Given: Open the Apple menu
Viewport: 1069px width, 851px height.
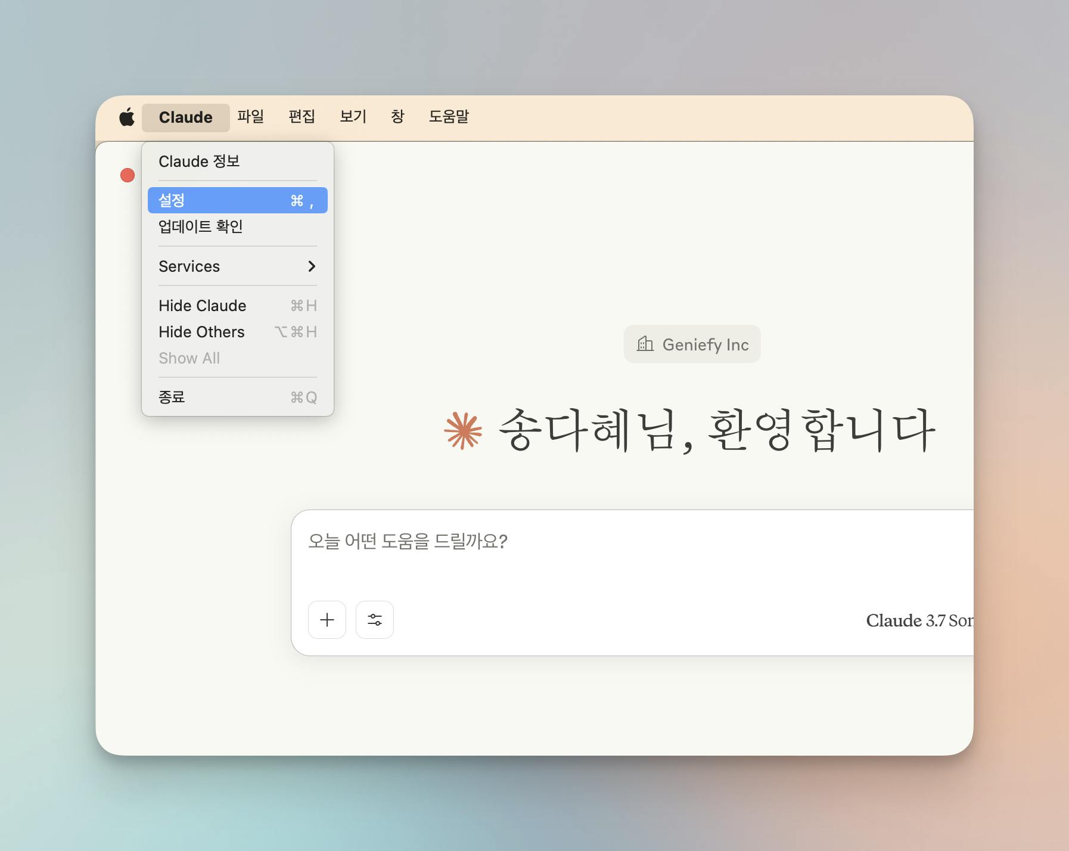Looking at the screenshot, I should tap(127, 117).
